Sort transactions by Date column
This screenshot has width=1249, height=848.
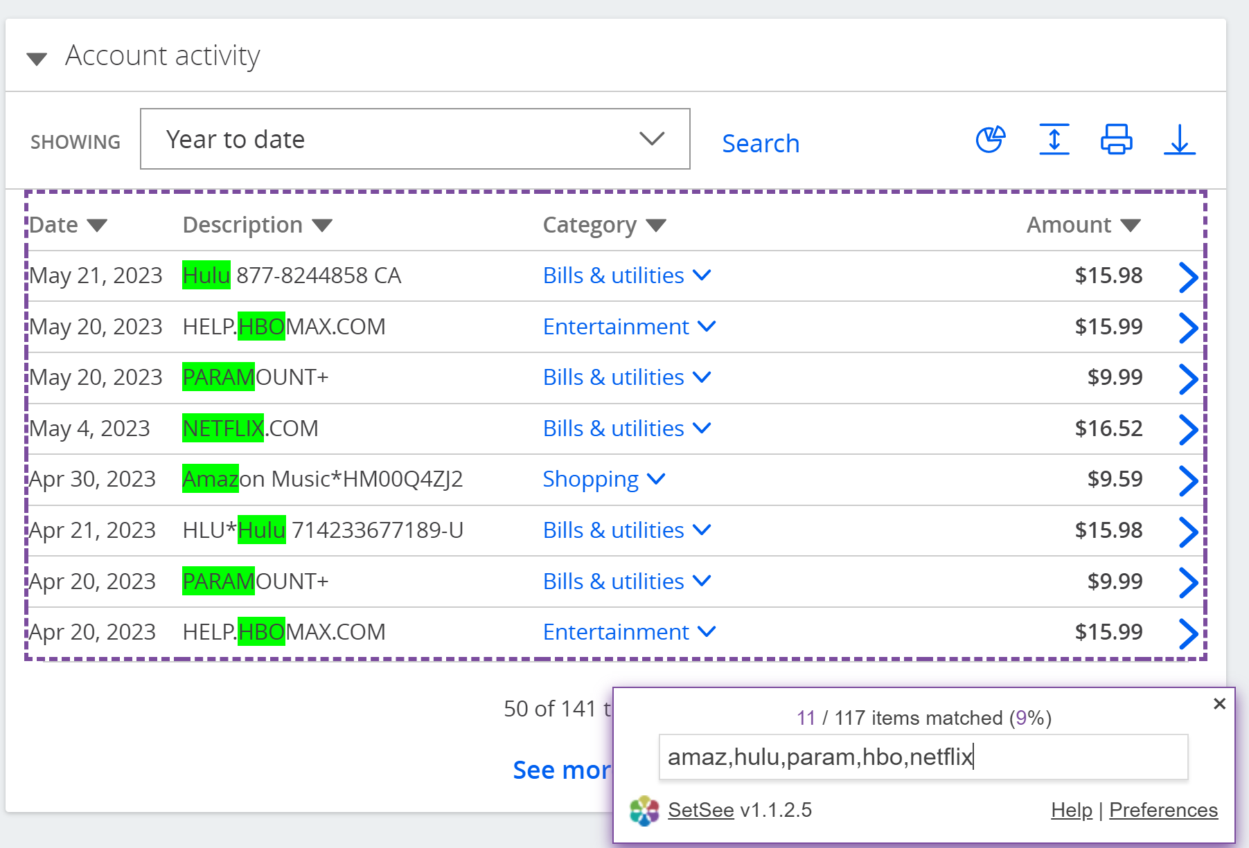coord(68,225)
